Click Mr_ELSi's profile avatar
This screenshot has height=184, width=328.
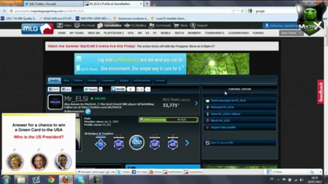(55, 102)
